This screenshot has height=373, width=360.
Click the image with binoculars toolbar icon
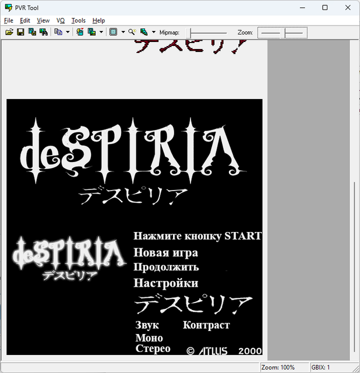tap(44, 32)
